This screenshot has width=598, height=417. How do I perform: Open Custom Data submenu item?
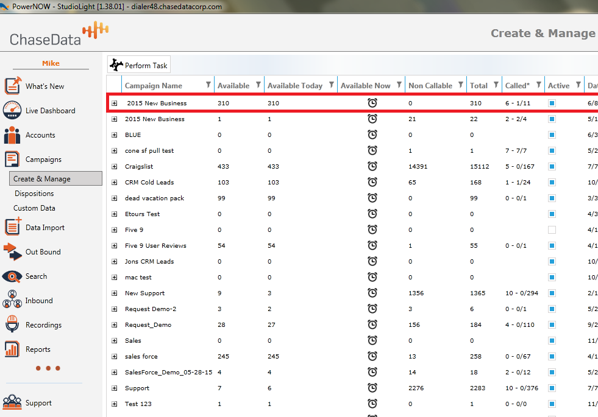[x=34, y=208]
